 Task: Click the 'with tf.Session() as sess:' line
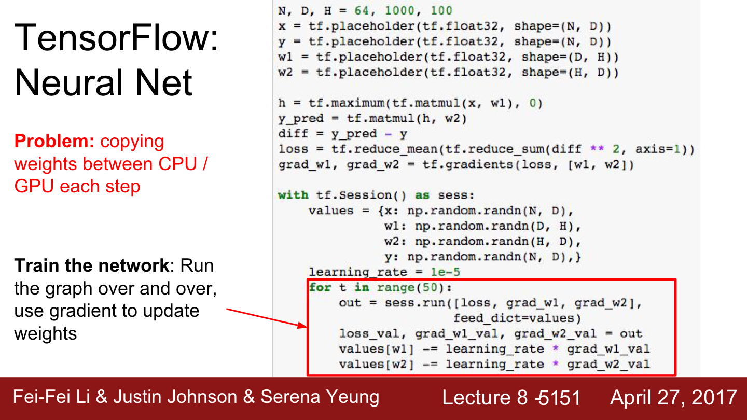(x=376, y=195)
